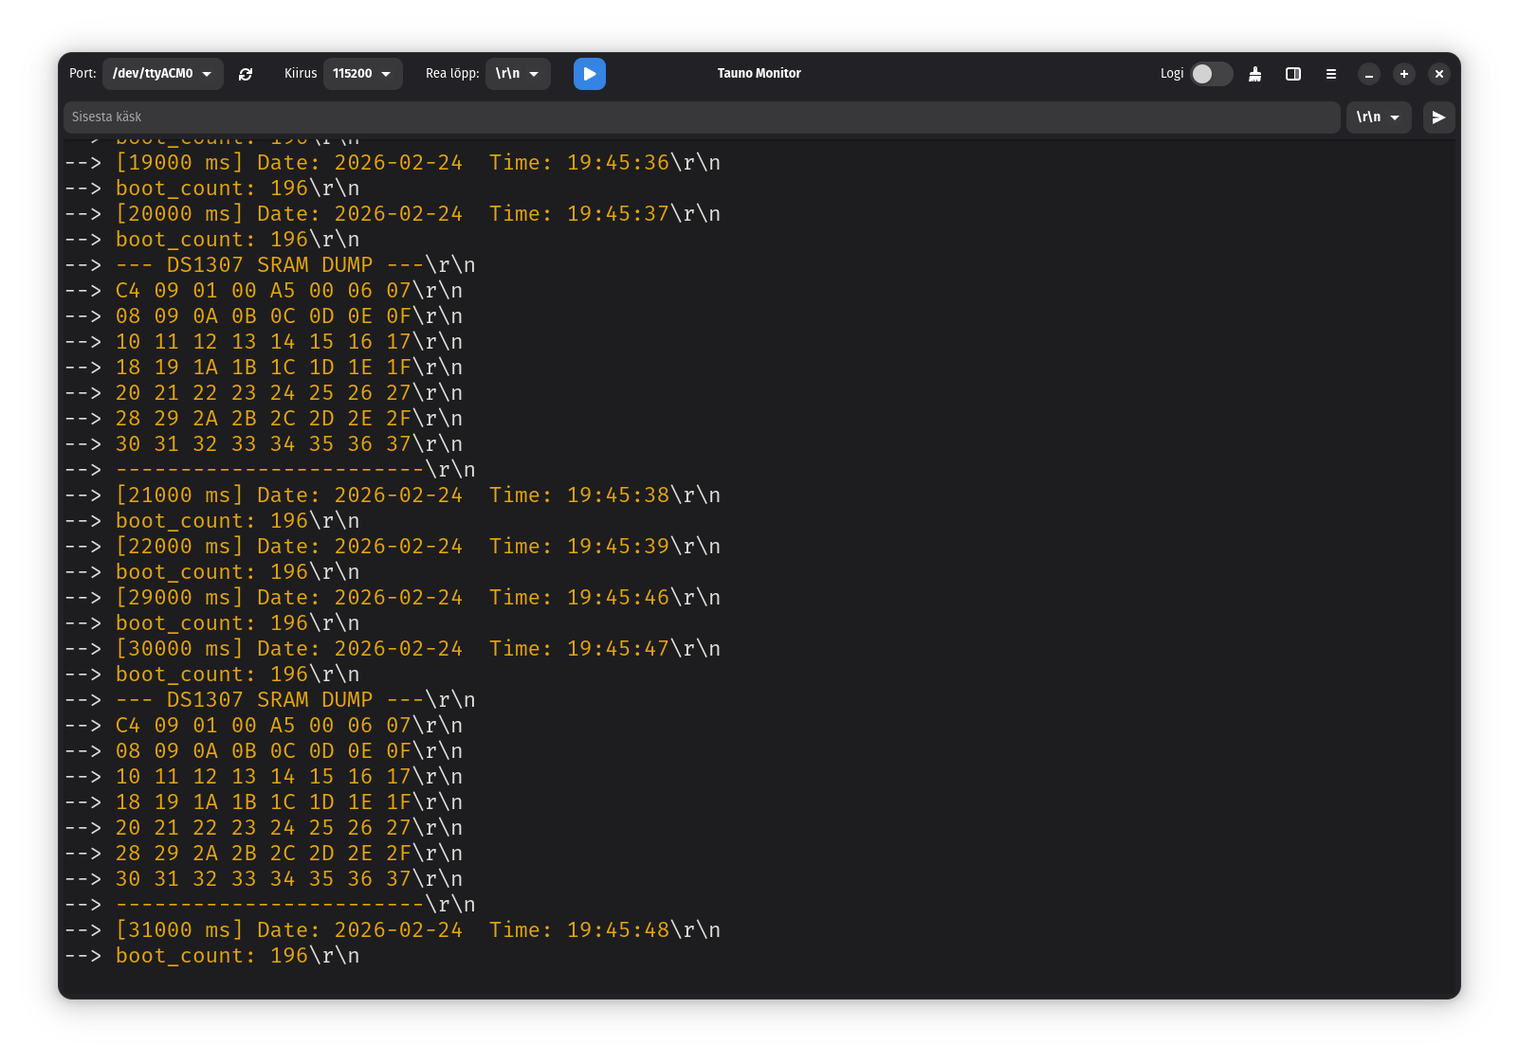
Task: Maximize the Tauno Monitor window
Action: point(1403,74)
